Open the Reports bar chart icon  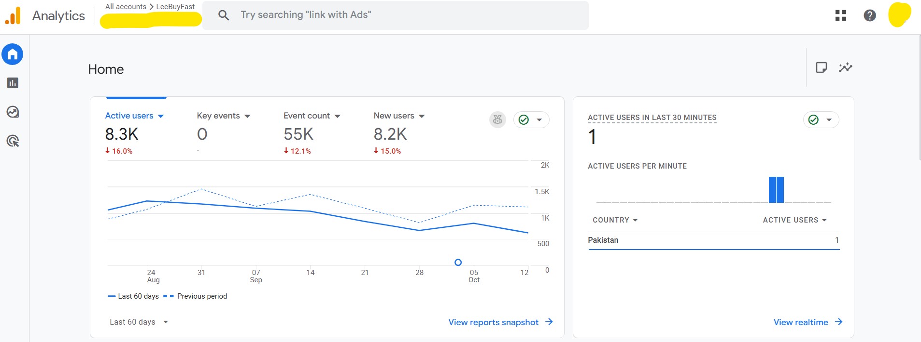(13, 83)
